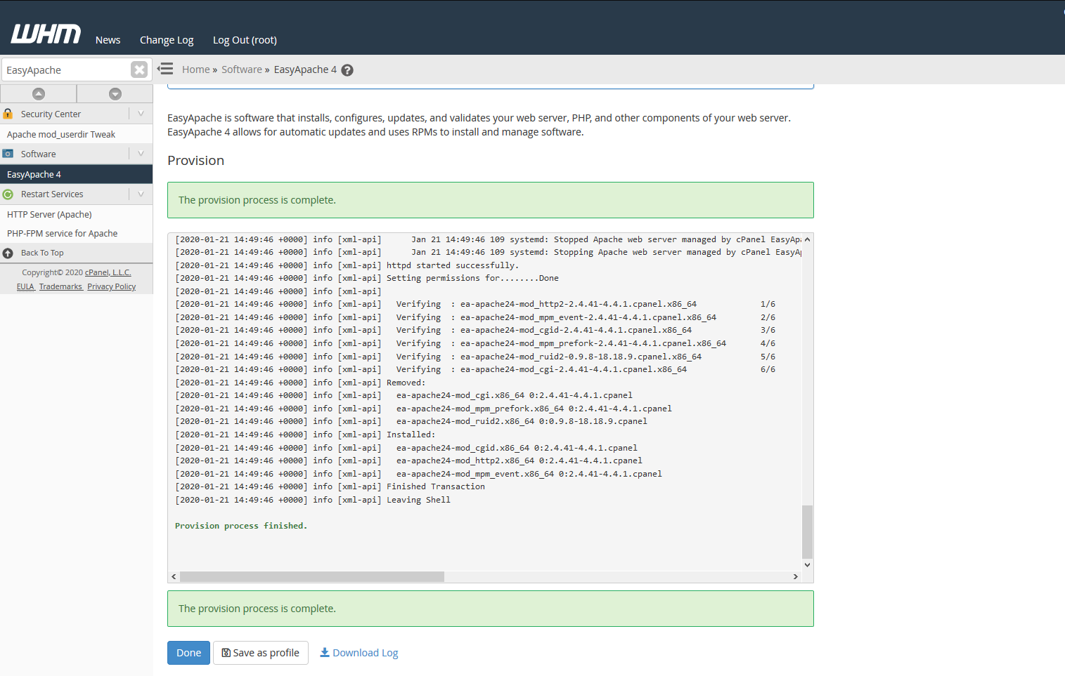Click Log Out (root)

245,40
